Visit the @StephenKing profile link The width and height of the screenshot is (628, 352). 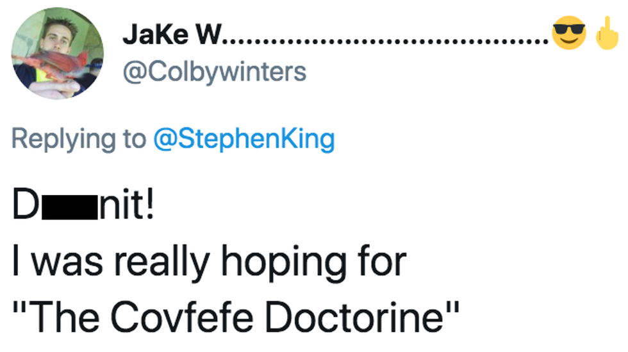[x=244, y=138]
